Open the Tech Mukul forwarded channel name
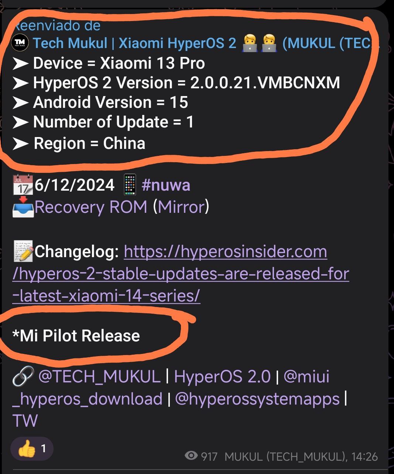This screenshot has width=394, height=474. coord(206,43)
